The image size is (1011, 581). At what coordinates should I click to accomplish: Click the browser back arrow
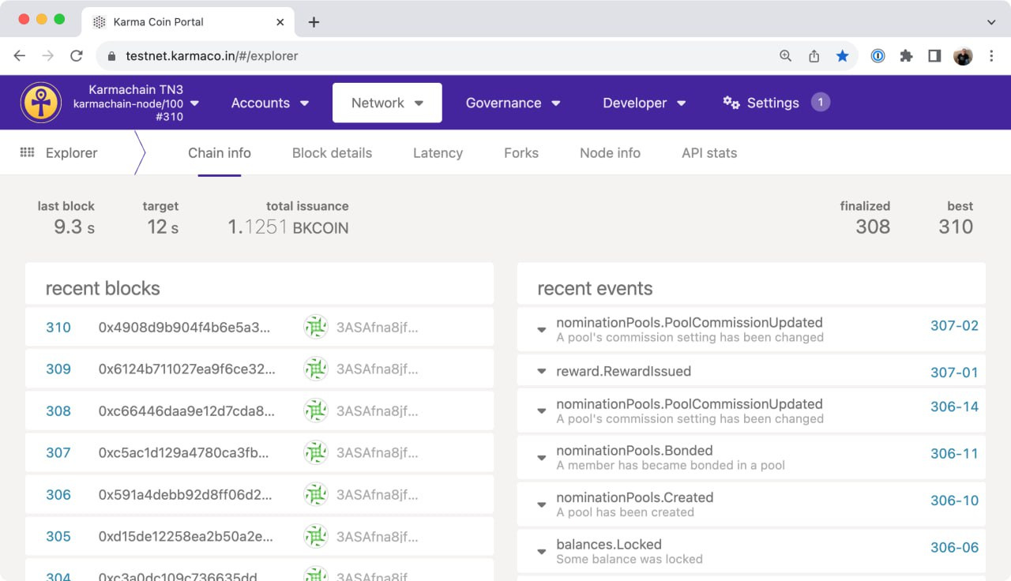click(20, 56)
